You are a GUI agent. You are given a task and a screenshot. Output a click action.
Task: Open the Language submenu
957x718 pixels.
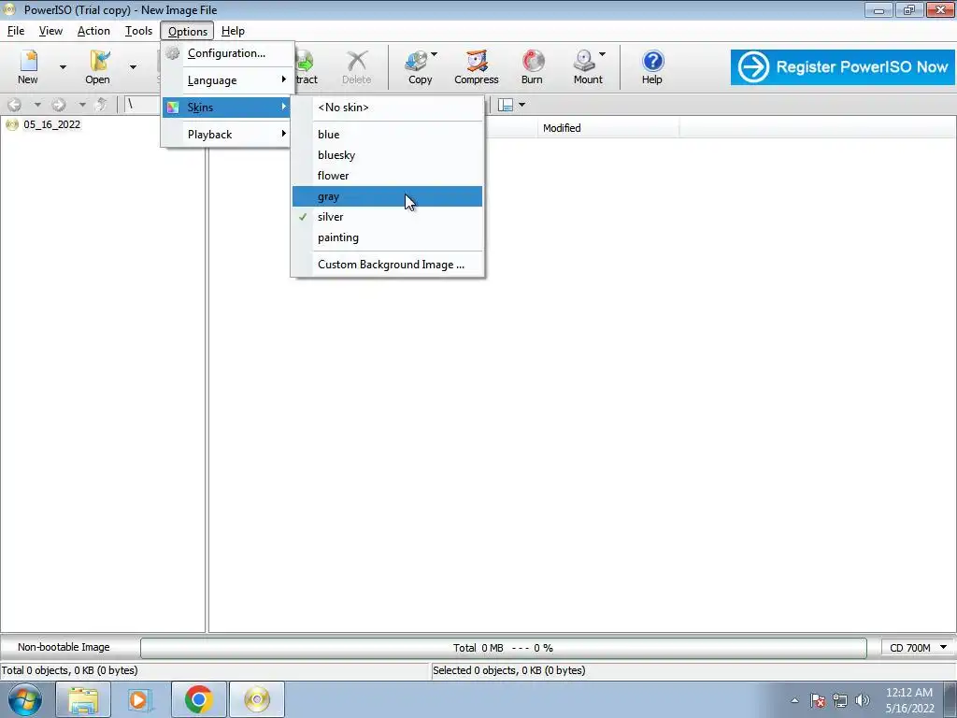[227, 80]
